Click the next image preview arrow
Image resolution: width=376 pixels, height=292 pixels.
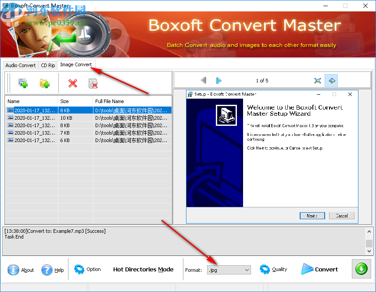(x=218, y=80)
